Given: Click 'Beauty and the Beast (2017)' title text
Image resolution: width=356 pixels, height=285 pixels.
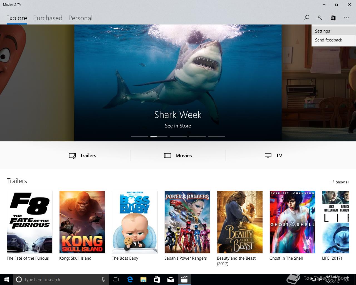Looking at the screenshot, I should pos(236,261).
